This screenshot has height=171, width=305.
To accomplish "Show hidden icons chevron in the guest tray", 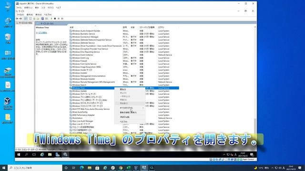I will [x=224, y=155].
